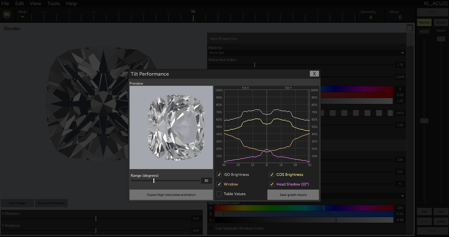The image size is (449, 237).
Task: Disable the Window brightness curve
Action: click(x=219, y=184)
